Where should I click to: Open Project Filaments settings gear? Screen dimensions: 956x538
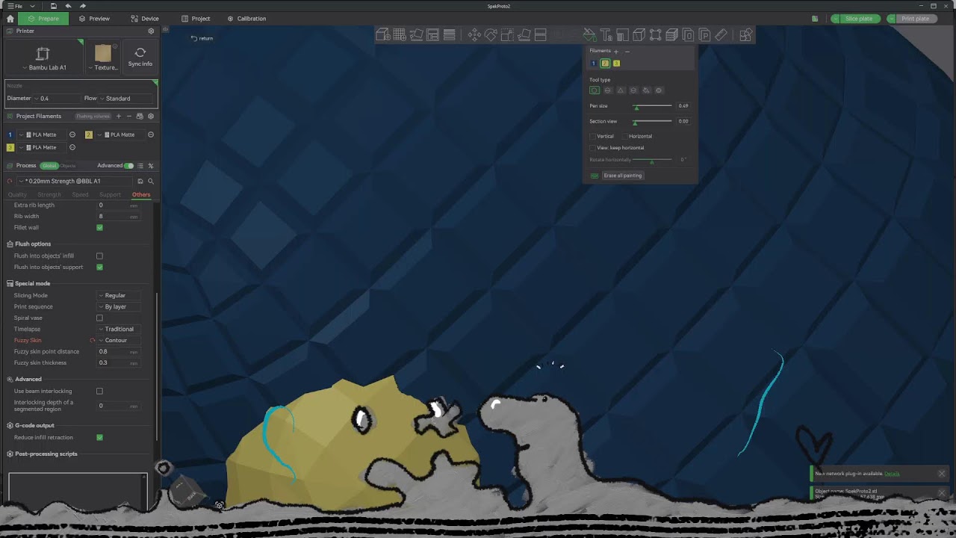click(x=151, y=116)
